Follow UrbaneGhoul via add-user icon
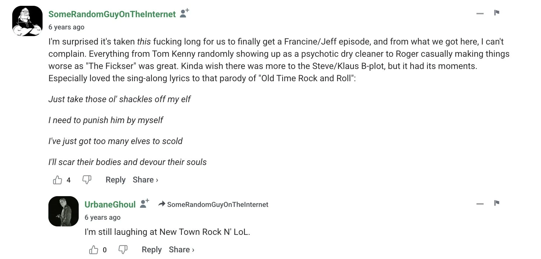541x259 pixels. point(145,203)
